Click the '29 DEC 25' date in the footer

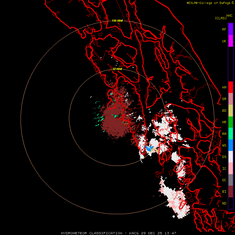point(151,233)
